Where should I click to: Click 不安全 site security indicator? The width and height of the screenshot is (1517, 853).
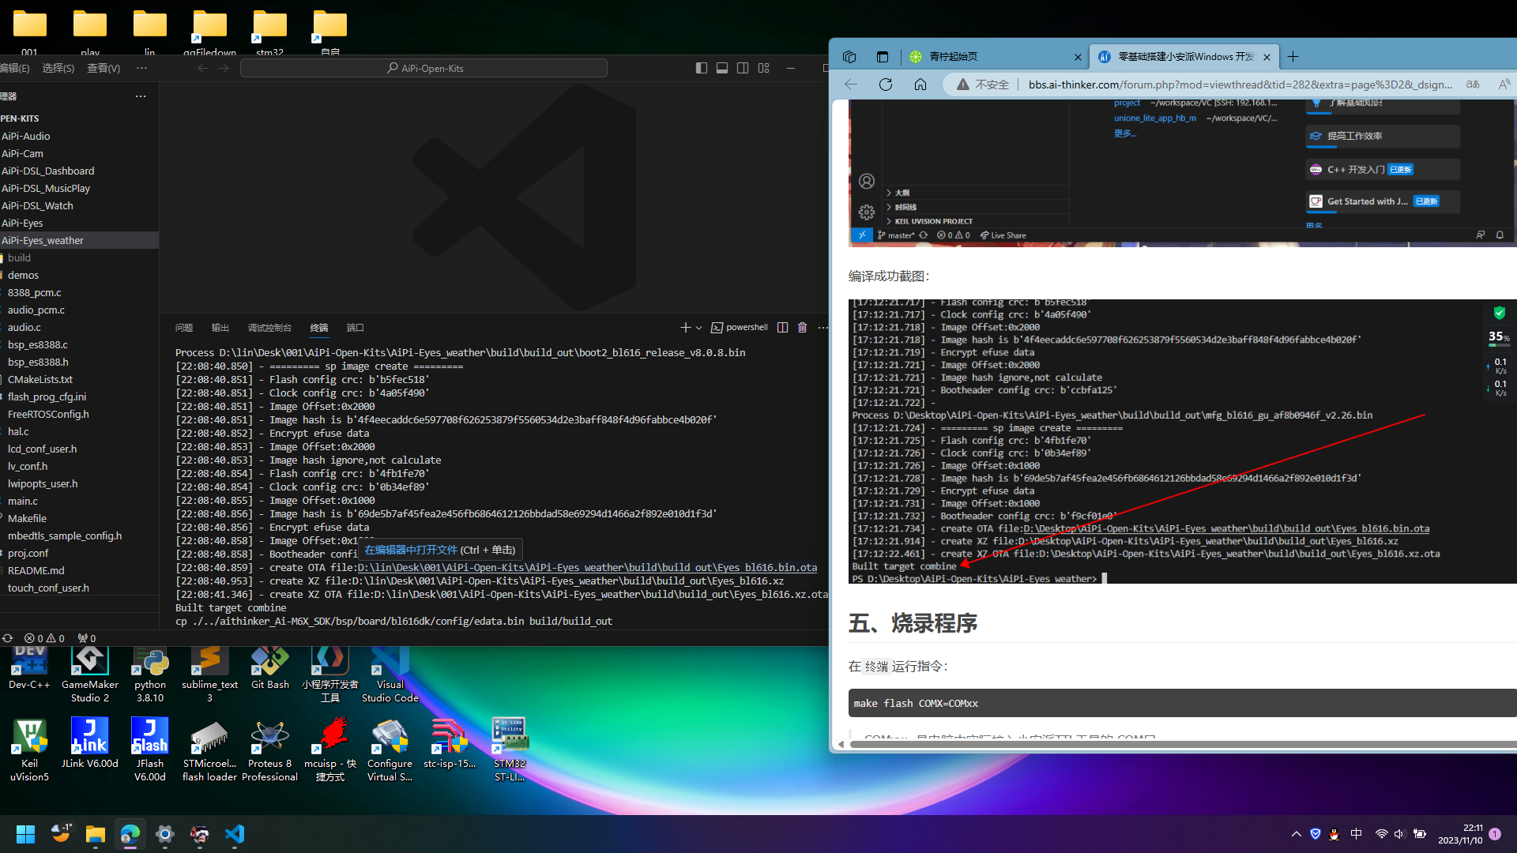point(982,85)
